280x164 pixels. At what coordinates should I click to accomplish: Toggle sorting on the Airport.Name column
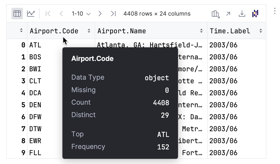tap(201, 30)
